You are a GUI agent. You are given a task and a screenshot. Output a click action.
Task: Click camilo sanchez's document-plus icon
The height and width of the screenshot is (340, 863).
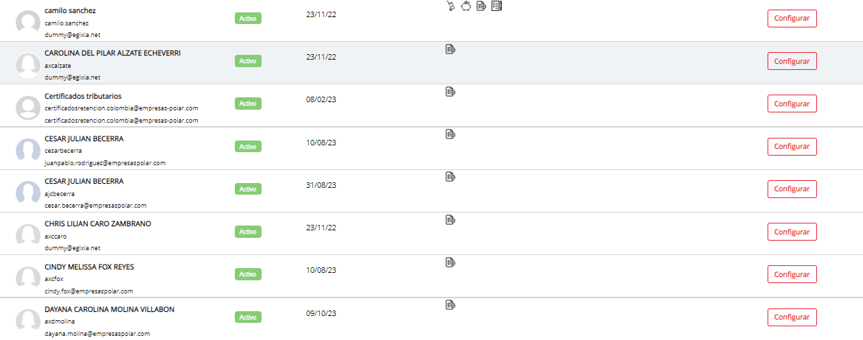[481, 6]
